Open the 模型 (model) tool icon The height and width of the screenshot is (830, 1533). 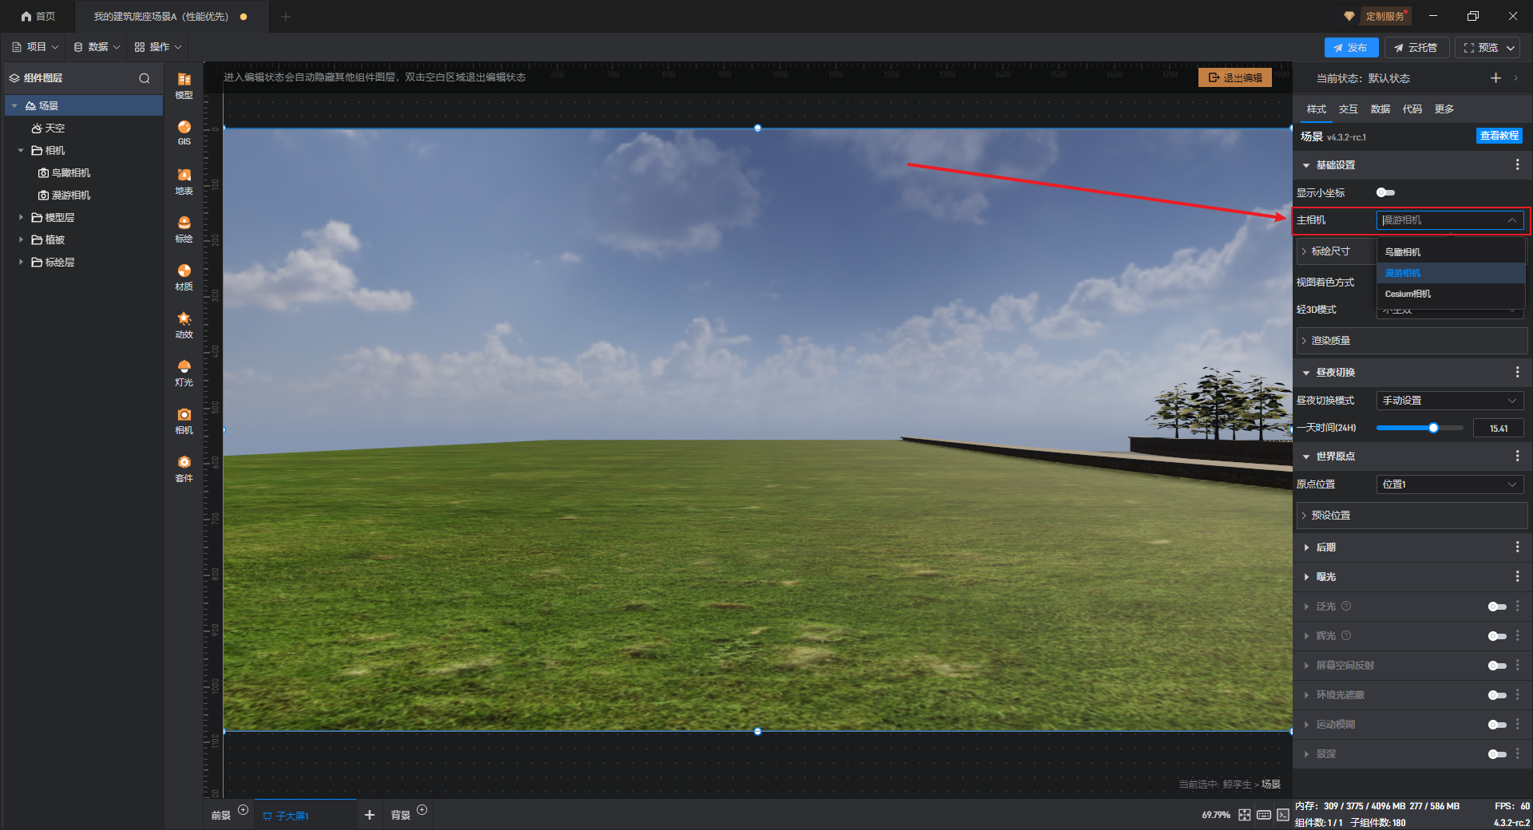[184, 85]
